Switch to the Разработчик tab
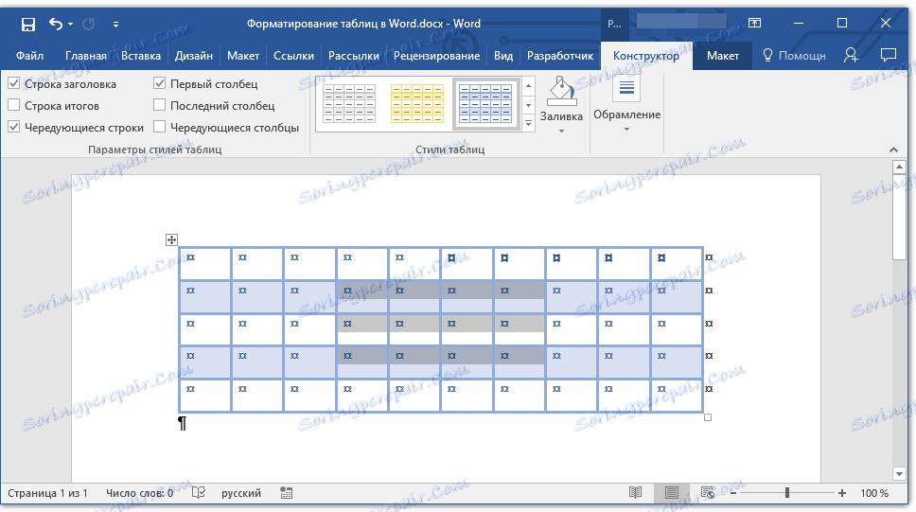This screenshot has width=916, height=512. tap(559, 56)
